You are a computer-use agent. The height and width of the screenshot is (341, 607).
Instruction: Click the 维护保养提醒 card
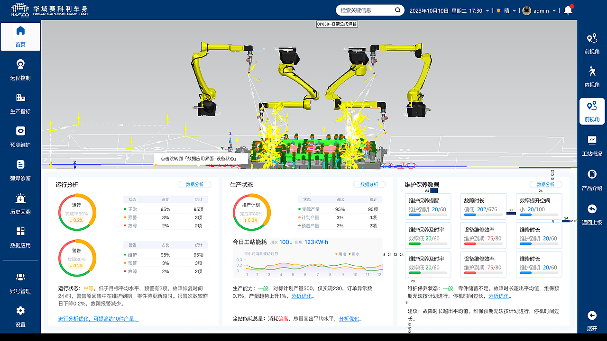coord(428,206)
